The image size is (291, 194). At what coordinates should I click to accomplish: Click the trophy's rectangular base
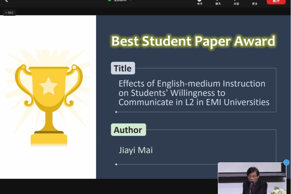(49, 139)
